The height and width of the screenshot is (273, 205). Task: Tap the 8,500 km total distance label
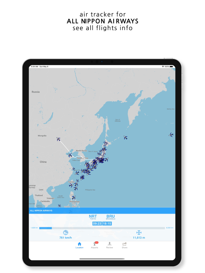(x=170, y=228)
